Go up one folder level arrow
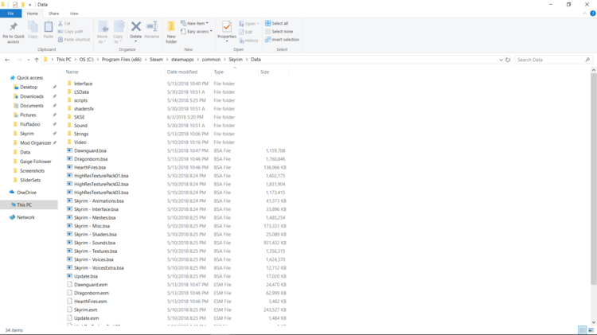The width and height of the screenshot is (597, 335). (x=37, y=60)
